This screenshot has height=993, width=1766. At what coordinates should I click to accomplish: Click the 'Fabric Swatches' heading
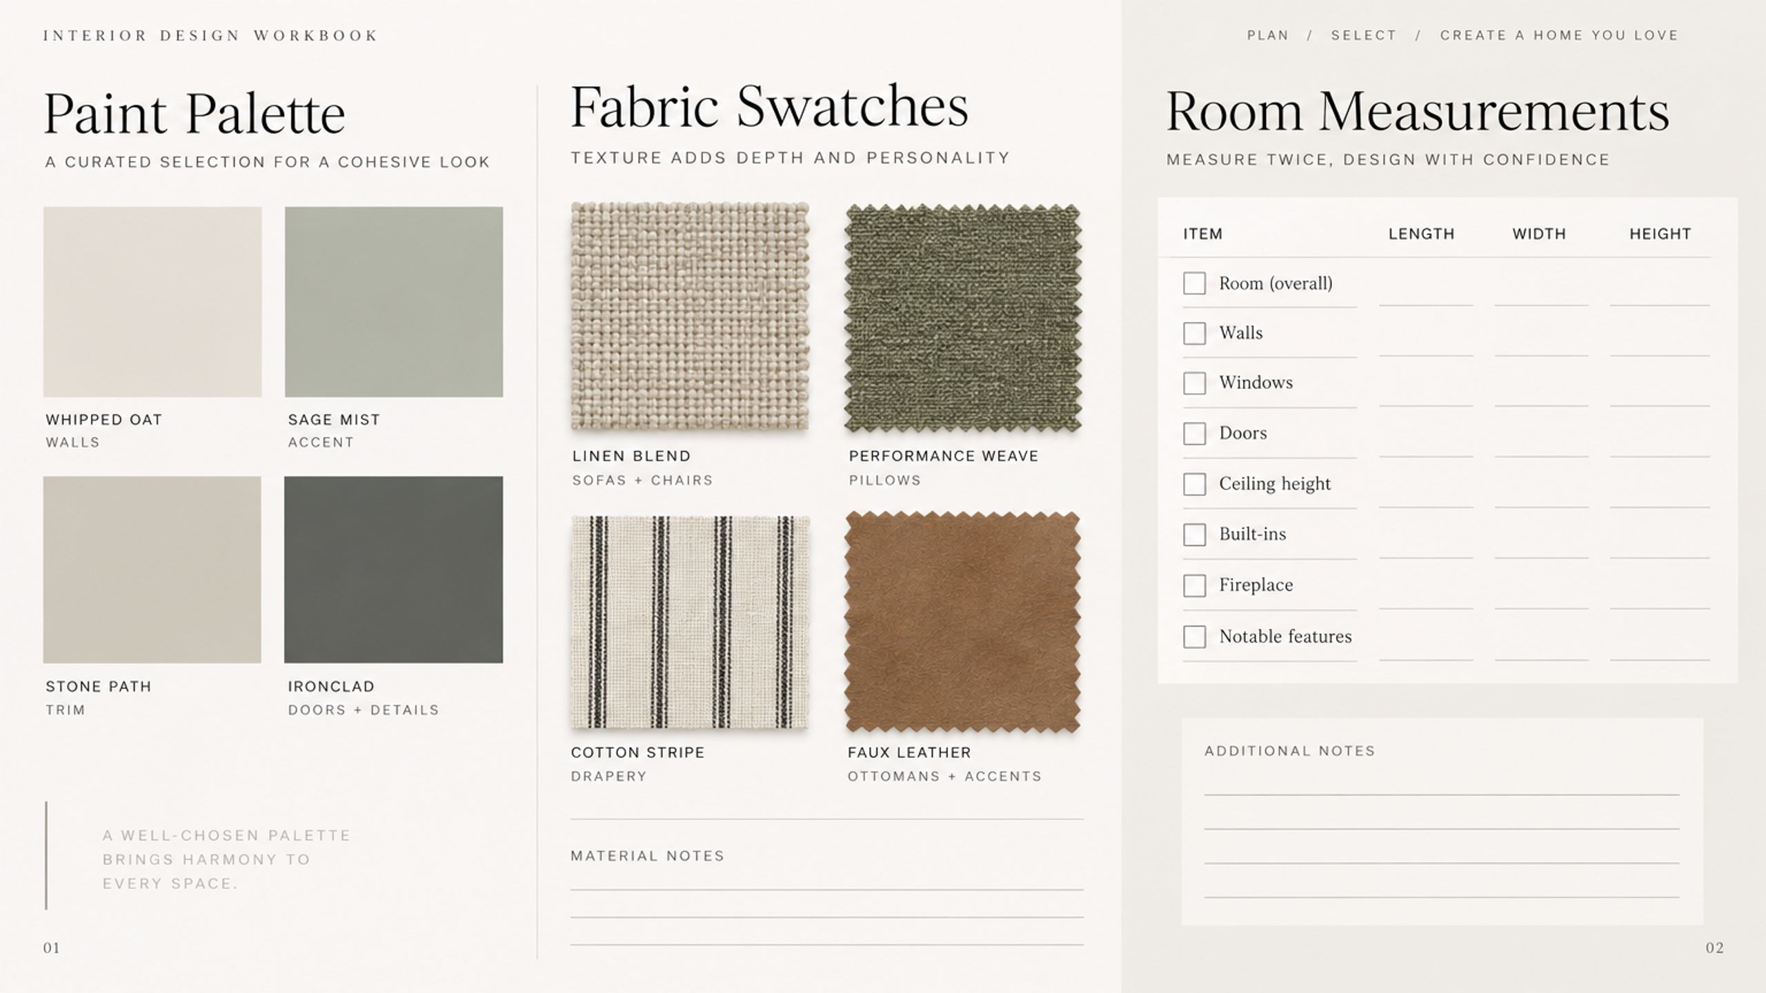coord(770,107)
